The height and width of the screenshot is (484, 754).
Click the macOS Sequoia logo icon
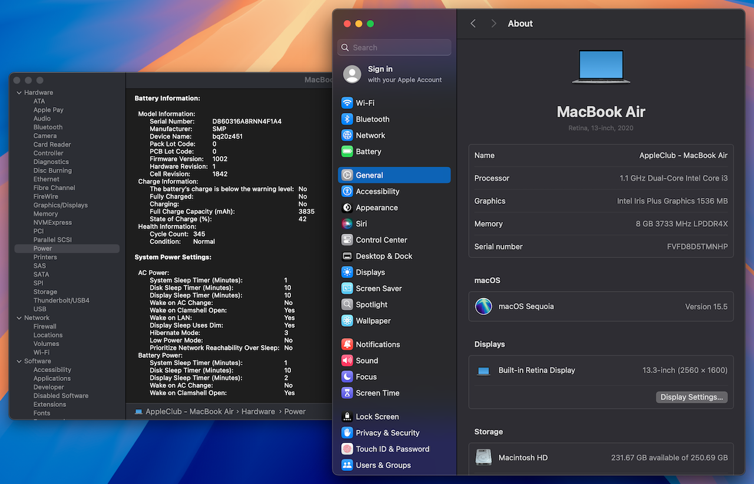point(484,306)
